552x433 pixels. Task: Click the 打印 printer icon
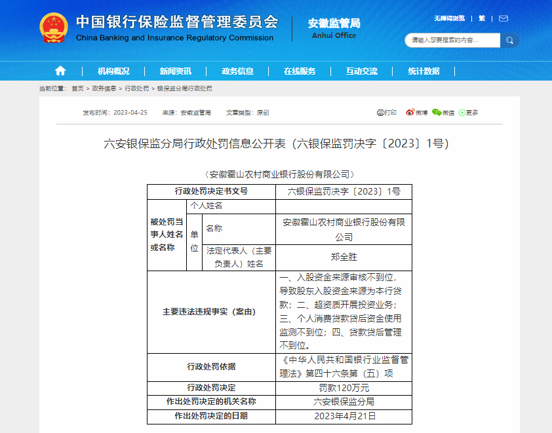point(380,112)
